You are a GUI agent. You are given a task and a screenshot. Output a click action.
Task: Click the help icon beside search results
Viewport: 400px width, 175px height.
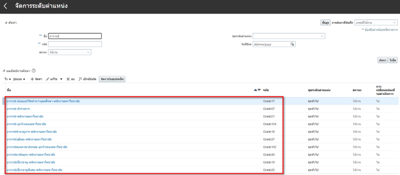(x=34, y=70)
